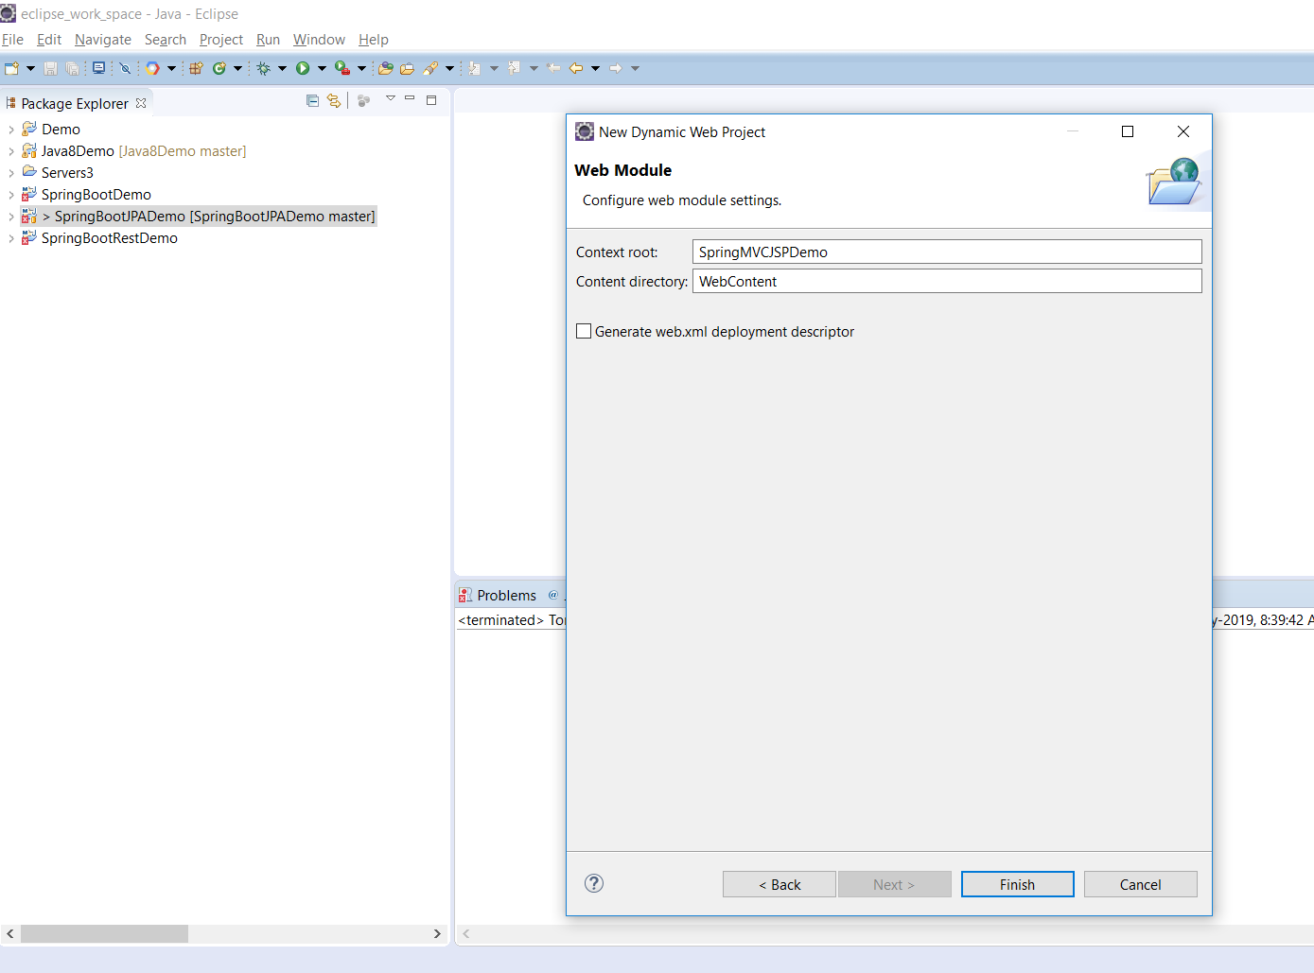Switch to the Problems tab
Screen dimensions: 1314x973
click(x=506, y=595)
